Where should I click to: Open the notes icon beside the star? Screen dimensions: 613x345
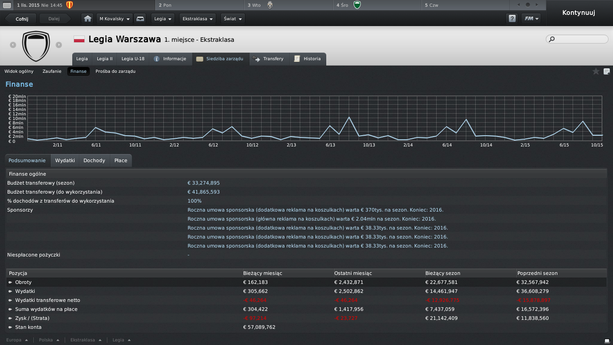click(607, 71)
